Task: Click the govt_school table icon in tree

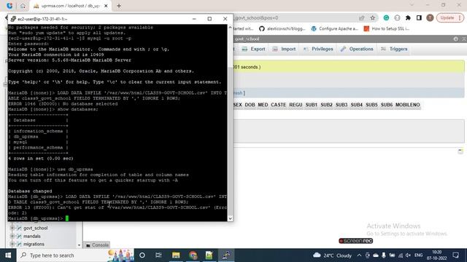Action: click(x=19, y=228)
